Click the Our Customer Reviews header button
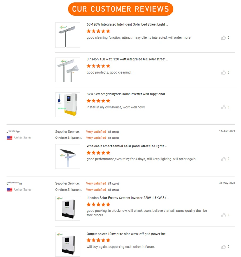This screenshot has width=241, height=257. click(121, 9)
